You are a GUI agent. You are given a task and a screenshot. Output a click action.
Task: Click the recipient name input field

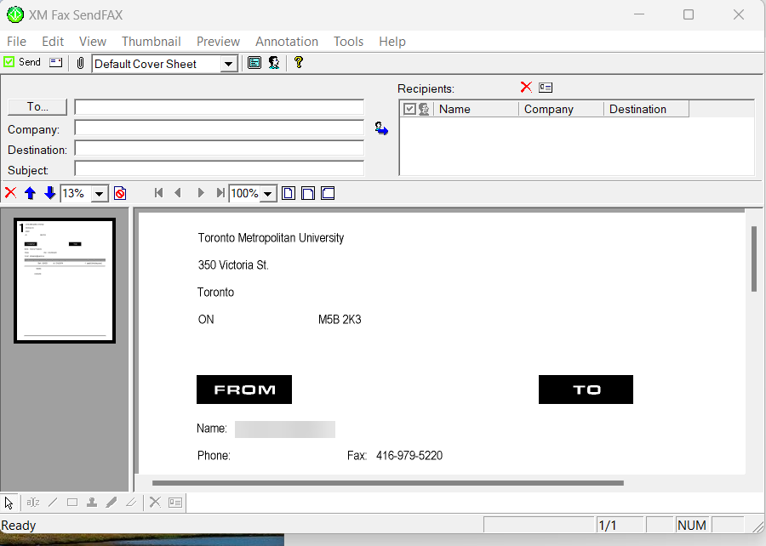pyautogui.click(x=220, y=107)
